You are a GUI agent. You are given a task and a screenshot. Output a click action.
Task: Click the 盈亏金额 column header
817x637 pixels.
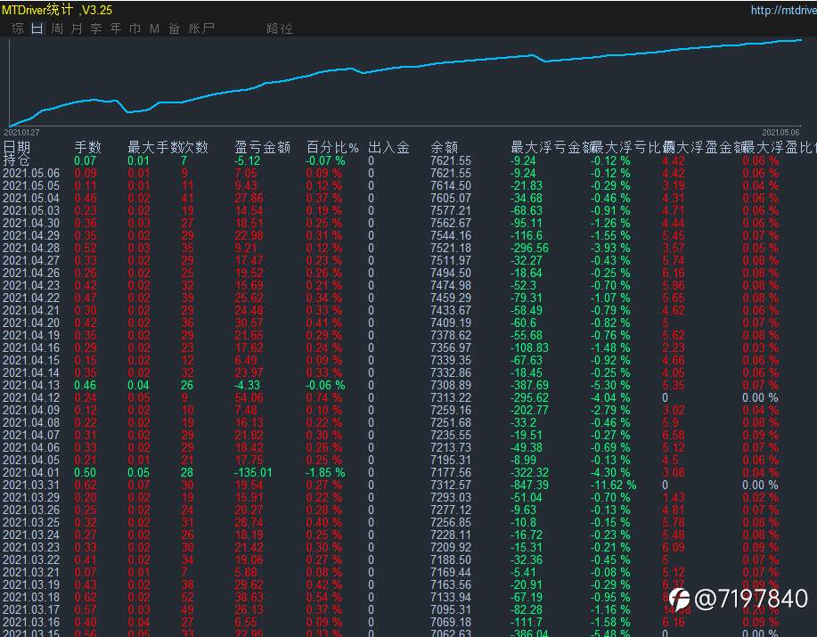[262, 147]
